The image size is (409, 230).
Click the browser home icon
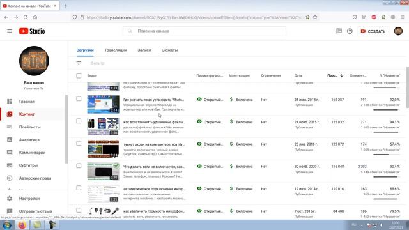click(35, 17)
